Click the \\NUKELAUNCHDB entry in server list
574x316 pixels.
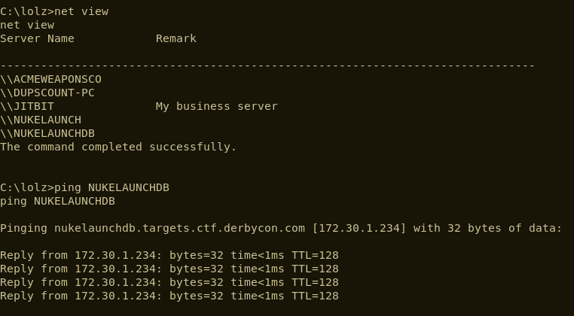(x=47, y=133)
